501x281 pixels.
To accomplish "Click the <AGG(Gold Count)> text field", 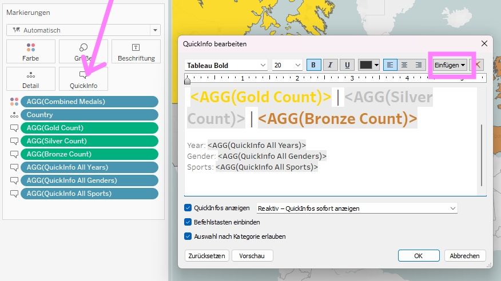I will [x=261, y=97].
